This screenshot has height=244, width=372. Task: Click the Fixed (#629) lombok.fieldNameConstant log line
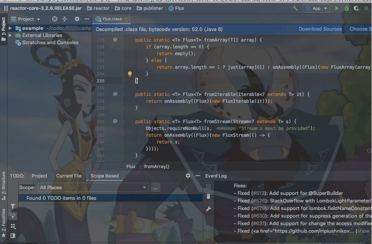click(x=302, y=208)
